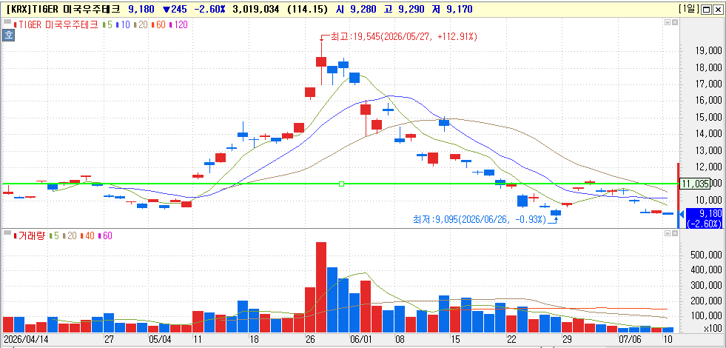Click the 500,000 volume axis label
Image resolution: width=726 pixels, height=348 pixels.
tap(707, 255)
